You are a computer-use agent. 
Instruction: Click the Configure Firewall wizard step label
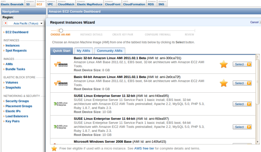158,35
